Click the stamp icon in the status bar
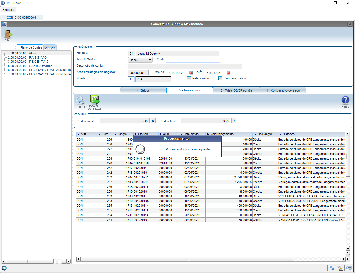Screen dimensions: 355x273 click(340, 268)
